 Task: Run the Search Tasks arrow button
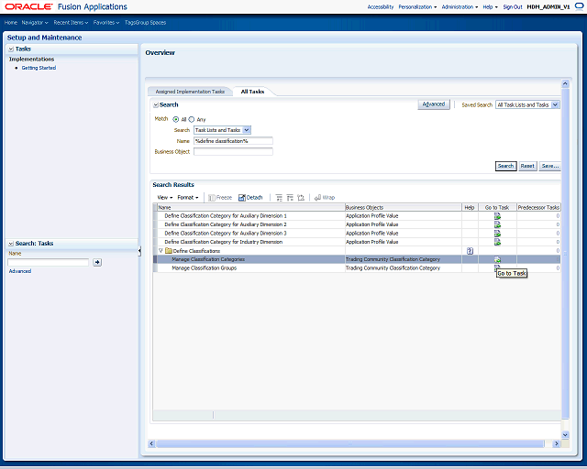(x=97, y=262)
